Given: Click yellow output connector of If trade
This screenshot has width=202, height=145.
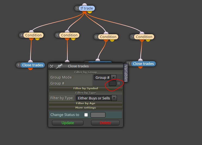Looking at the screenshot, I should click(x=90, y=12).
